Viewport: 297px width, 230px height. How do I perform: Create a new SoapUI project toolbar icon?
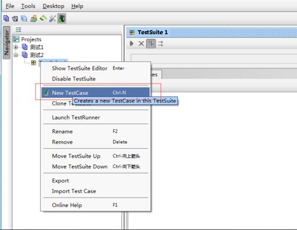6,18
